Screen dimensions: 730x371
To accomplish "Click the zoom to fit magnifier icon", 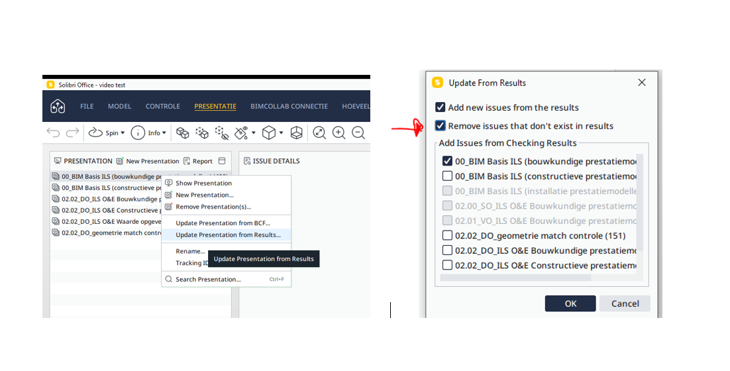I will 319,133.
